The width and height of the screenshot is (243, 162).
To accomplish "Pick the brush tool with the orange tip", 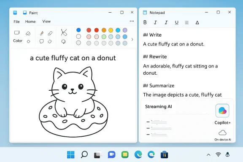I will (41, 33).
